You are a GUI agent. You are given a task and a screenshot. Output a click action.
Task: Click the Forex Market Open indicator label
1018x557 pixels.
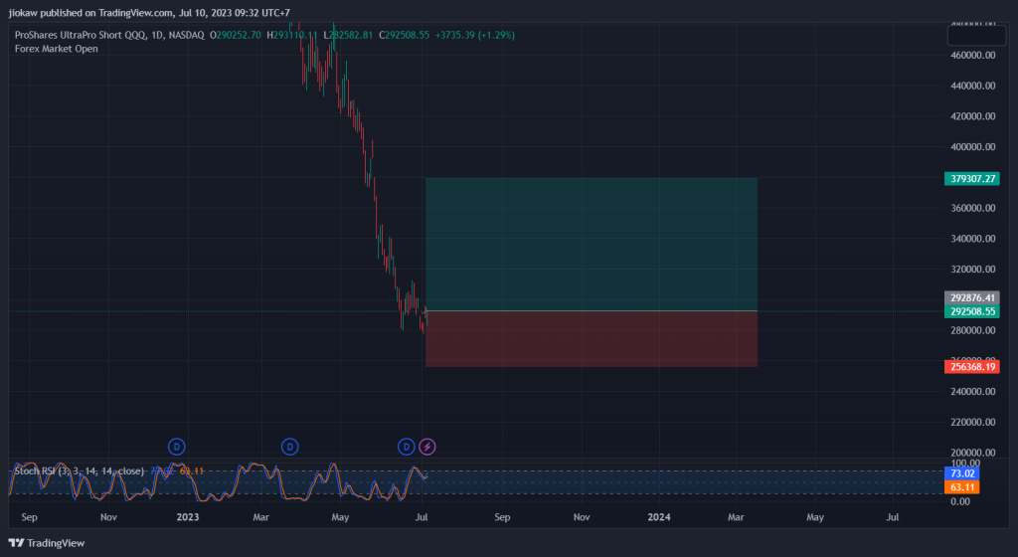pyautogui.click(x=57, y=49)
